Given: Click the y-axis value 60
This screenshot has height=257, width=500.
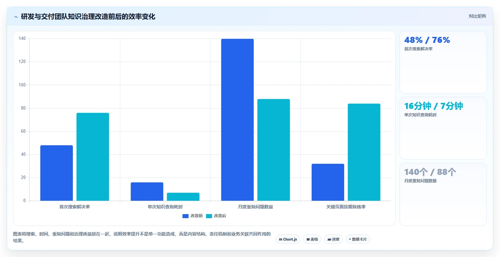Looking at the screenshot, I should tap(23, 131).
